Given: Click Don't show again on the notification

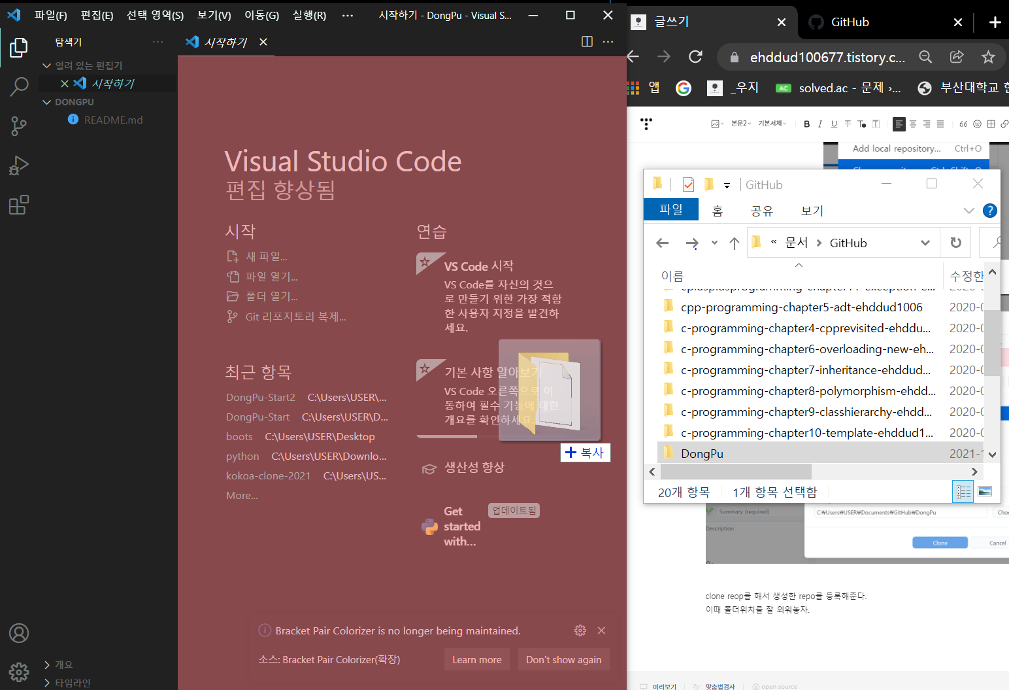Looking at the screenshot, I should (563, 659).
